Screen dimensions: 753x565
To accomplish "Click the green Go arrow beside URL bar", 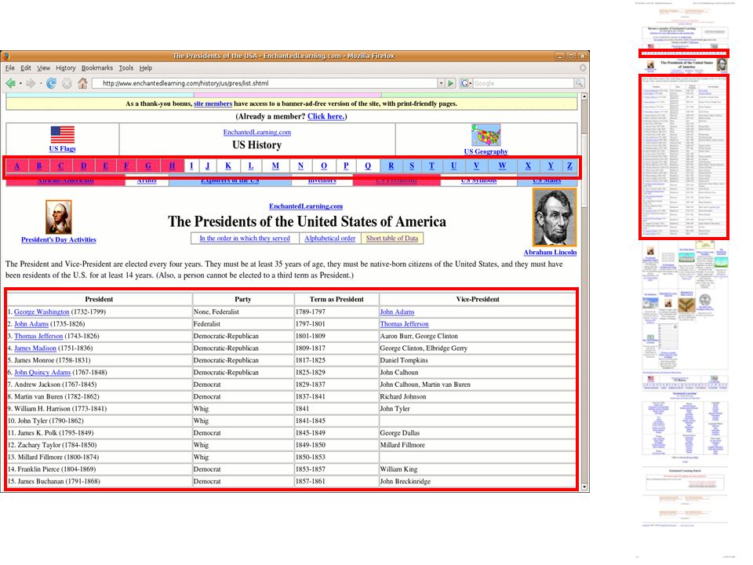I will pos(450,83).
